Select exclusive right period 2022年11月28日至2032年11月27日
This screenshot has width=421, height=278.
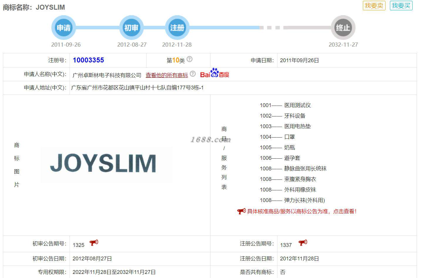pyautogui.click(x=114, y=272)
